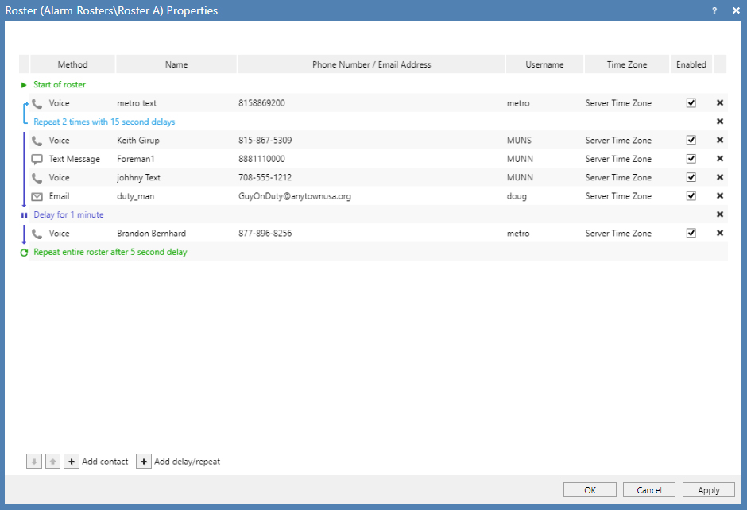
Task: Select Repeat 2 times with 15 second delays
Action: [104, 122]
